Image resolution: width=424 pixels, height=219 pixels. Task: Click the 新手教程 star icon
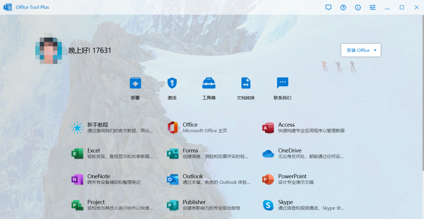pos(77,127)
